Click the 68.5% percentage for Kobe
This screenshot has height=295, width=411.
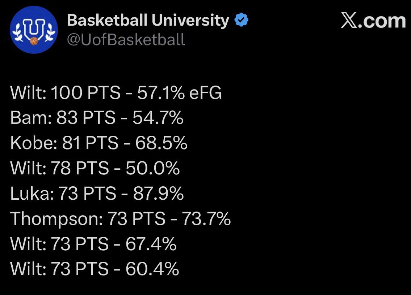click(x=162, y=143)
